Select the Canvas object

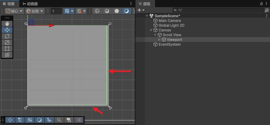(165, 30)
